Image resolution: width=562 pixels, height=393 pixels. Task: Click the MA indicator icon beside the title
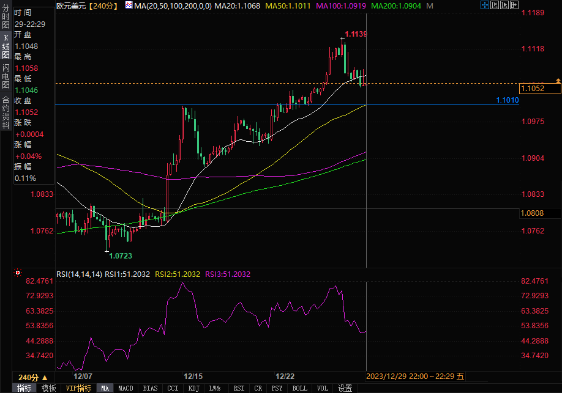click(x=129, y=6)
